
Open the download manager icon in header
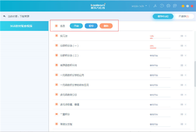click(155, 6)
